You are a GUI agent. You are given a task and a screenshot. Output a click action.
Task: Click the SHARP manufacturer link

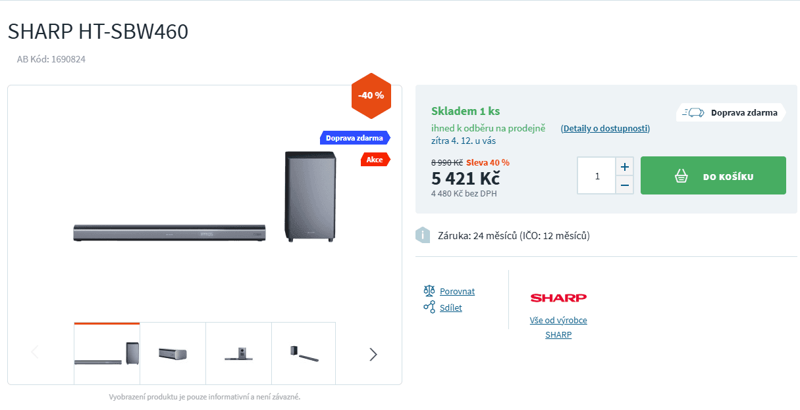[558, 334]
